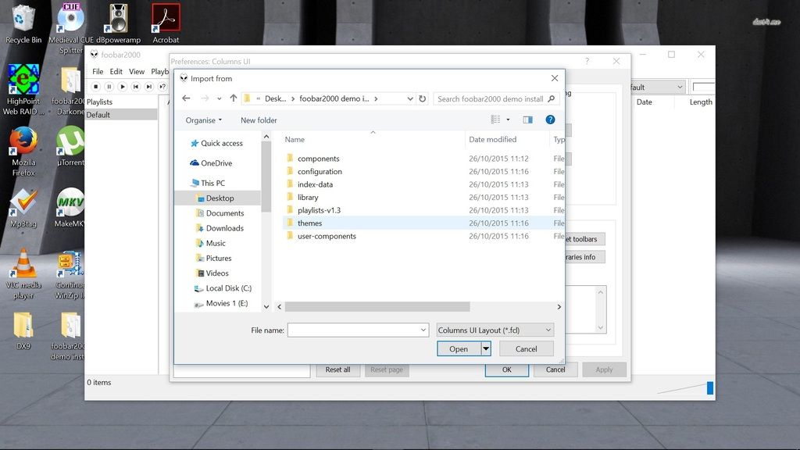Screen dimensions: 800x450
Task: Click the Search foobar2000 demo install field
Action: coord(496,98)
